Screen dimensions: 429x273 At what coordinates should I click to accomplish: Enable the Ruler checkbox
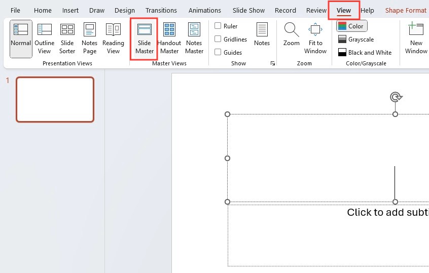point(218,26)
